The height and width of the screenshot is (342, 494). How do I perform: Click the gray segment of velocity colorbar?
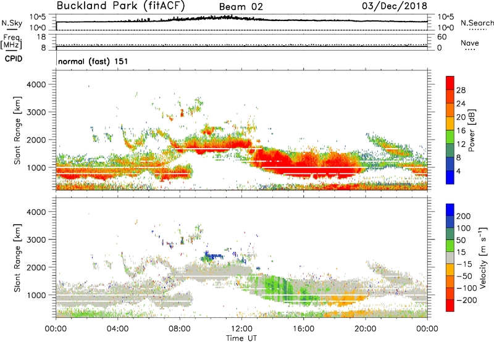[x=450, y=257]
